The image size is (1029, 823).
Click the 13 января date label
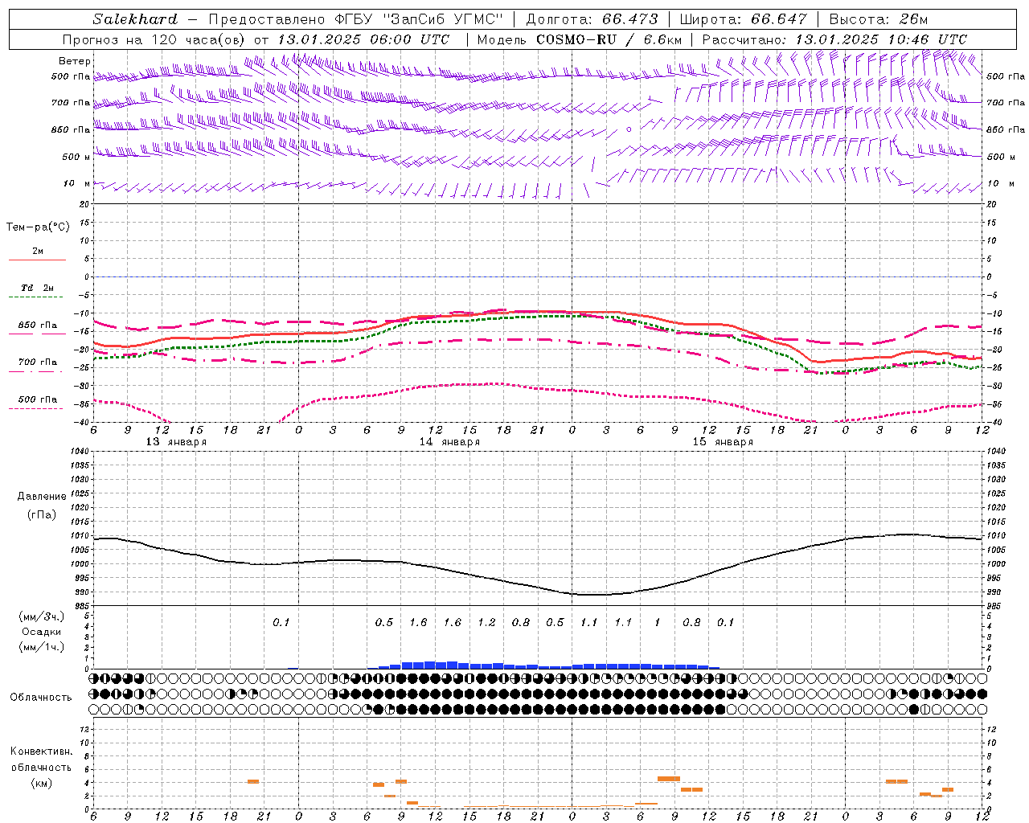coord(176,442)
